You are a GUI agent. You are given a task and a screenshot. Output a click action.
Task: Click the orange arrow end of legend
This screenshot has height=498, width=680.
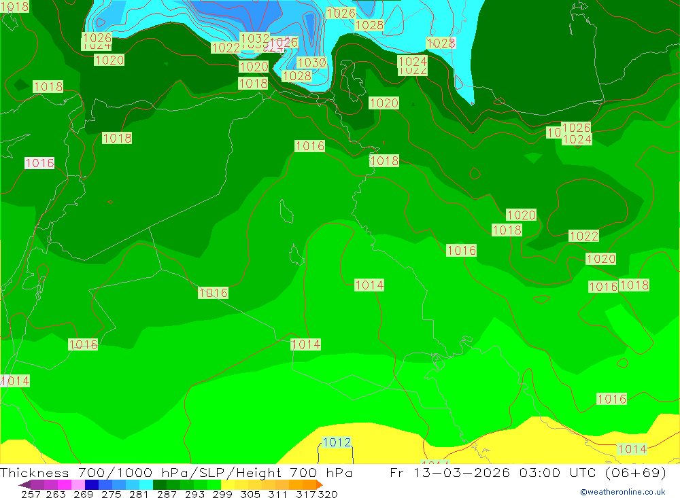(x=320, y=484)
